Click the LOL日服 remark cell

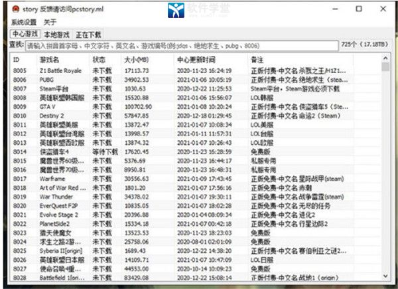(x=262, y=260)
